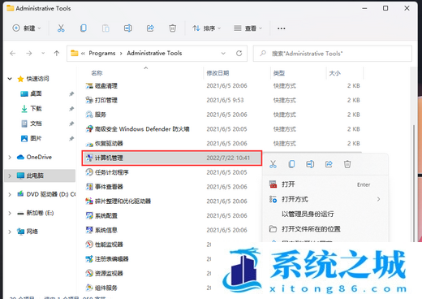Click Share icon in the context menu

(329, 164)
